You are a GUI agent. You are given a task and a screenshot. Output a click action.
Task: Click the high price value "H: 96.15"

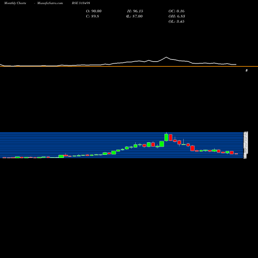tap(135, 11)
